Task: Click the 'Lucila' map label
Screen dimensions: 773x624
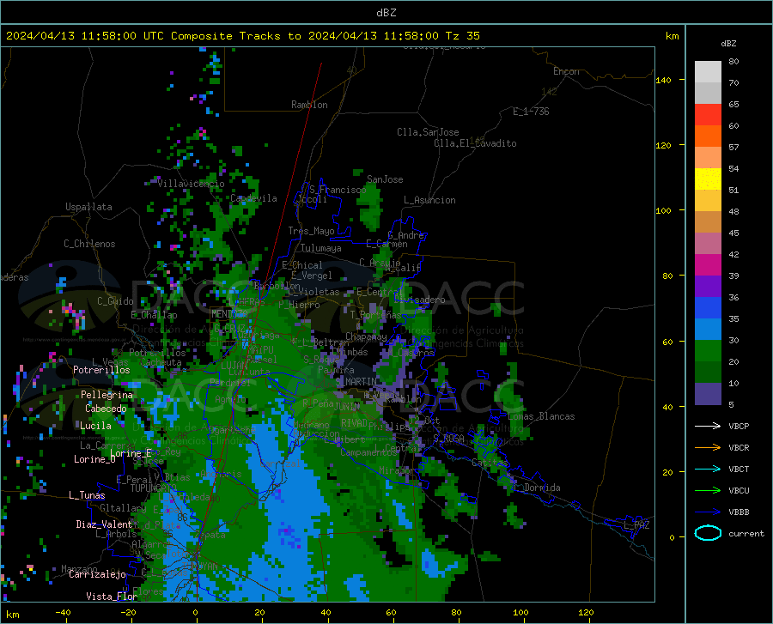Action: (95, 426)
